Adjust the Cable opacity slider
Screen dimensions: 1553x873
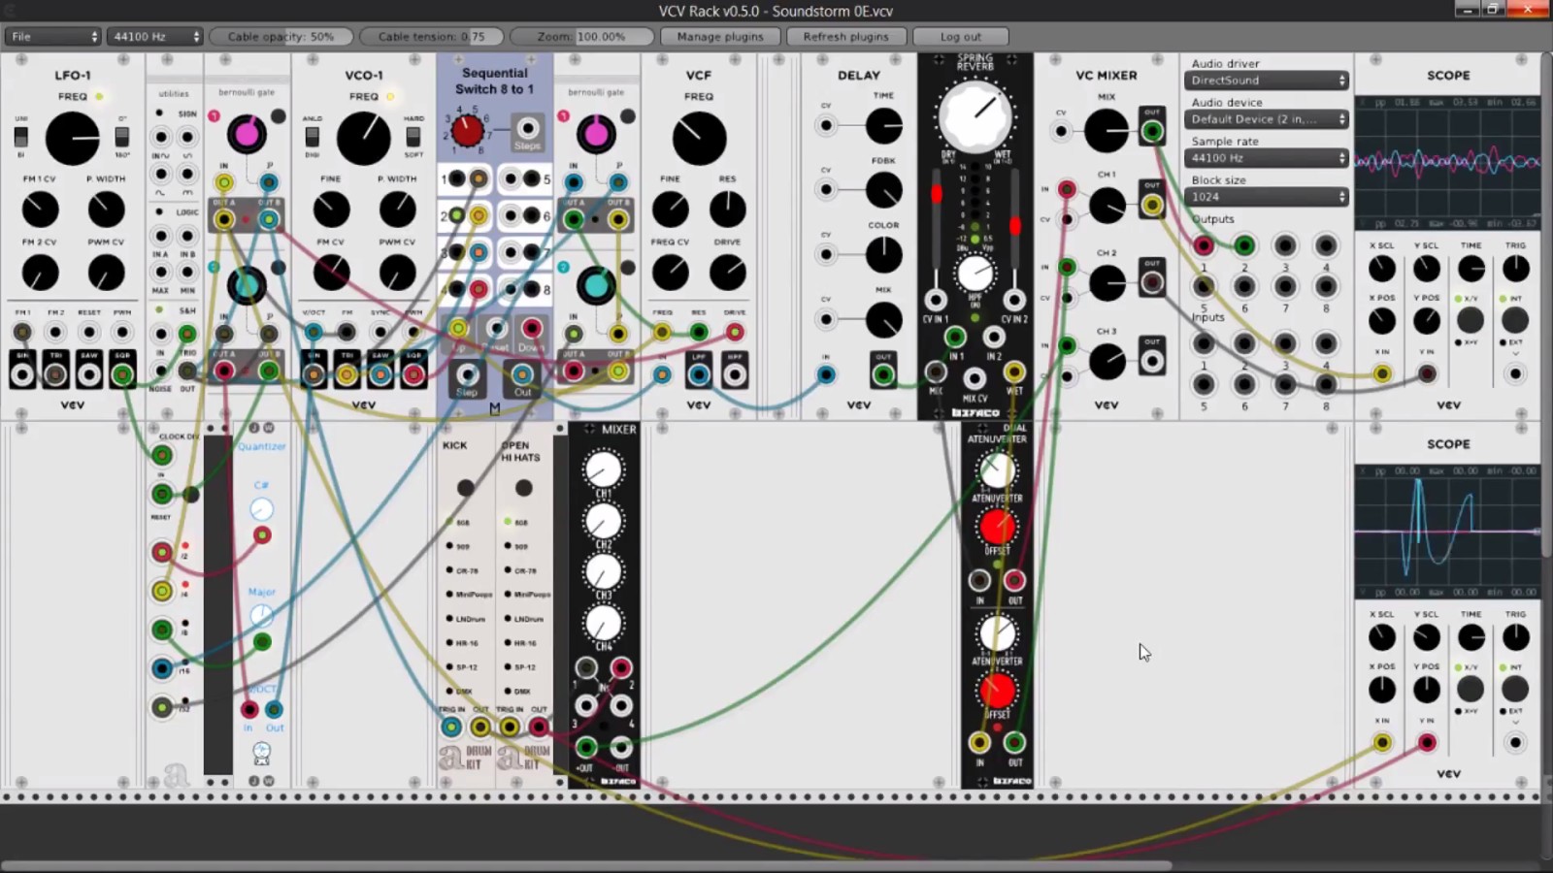click(x=281, y=37)
